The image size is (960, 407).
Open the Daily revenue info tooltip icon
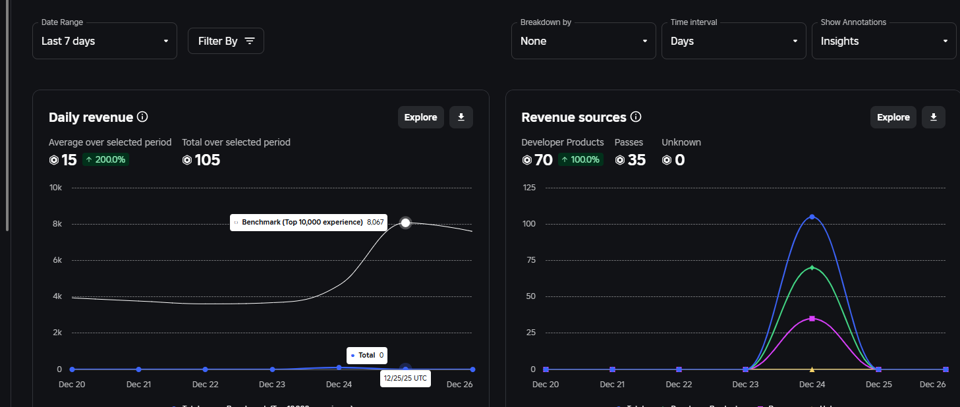tap(142, 117)
